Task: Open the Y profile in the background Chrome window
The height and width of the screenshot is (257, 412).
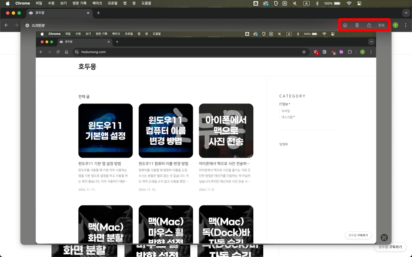Action: point(396,25)
